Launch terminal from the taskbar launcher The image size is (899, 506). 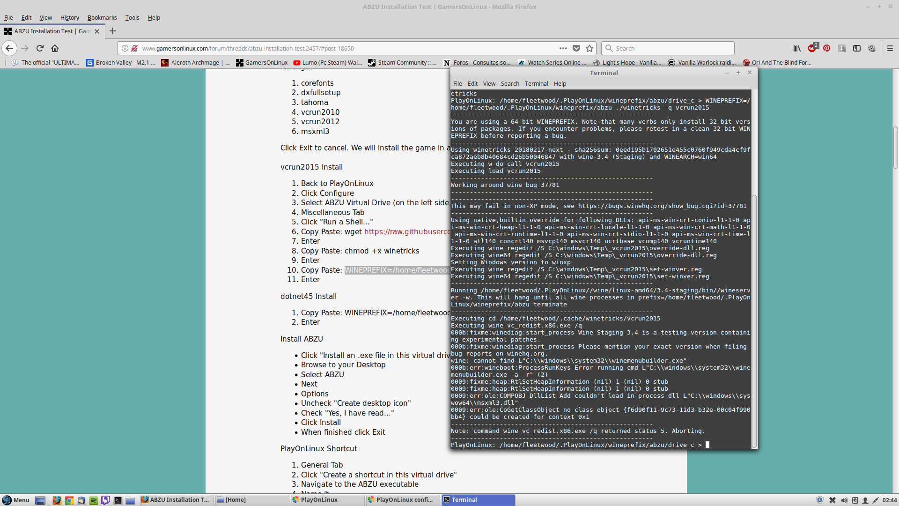(x=118, y=500)
